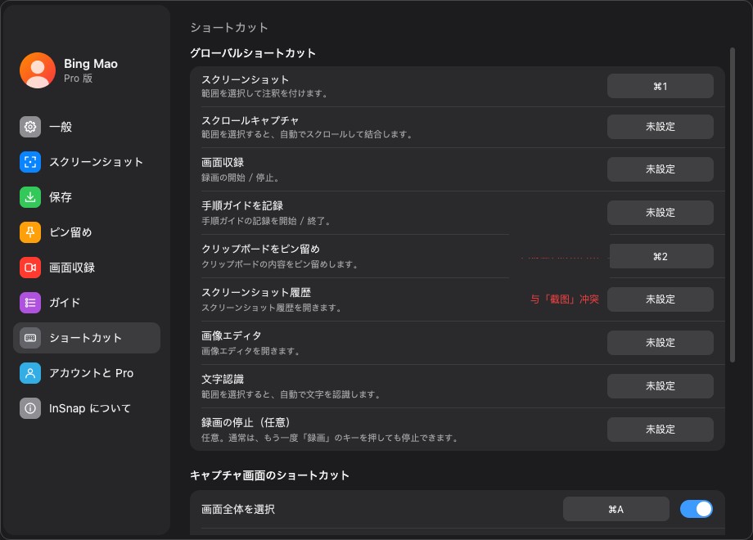This screenshot has height=540, width=753.
Task: Select the blue スクリーンショット capture icon
Action: pos(30,162)
